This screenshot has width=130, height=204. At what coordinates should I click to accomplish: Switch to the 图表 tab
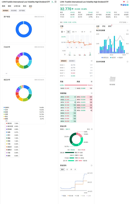coord(4,6)
